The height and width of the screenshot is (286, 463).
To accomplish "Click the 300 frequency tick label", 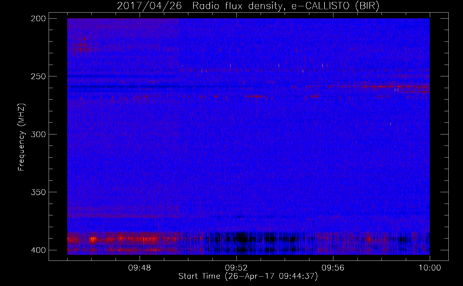I will pos(38,134).
